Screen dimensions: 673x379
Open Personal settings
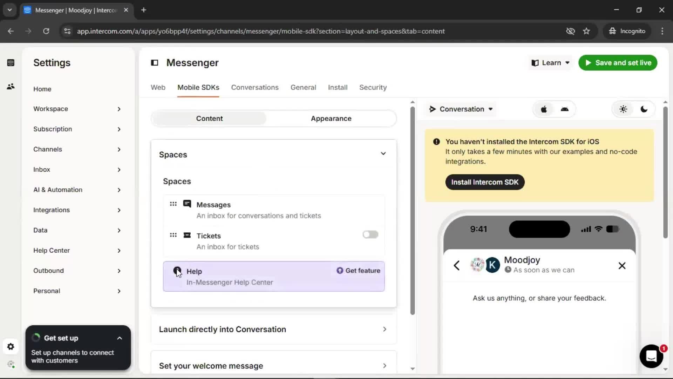coord(77,291)
